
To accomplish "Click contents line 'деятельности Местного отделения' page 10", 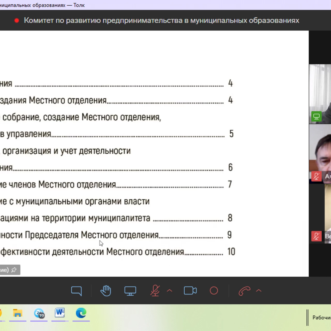I will [x=118, y=252].
